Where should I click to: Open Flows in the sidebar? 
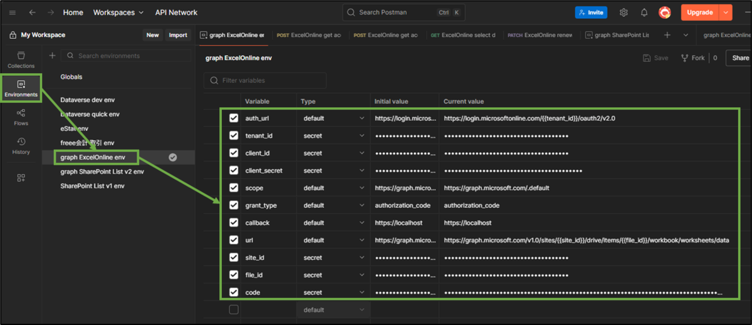21,117
